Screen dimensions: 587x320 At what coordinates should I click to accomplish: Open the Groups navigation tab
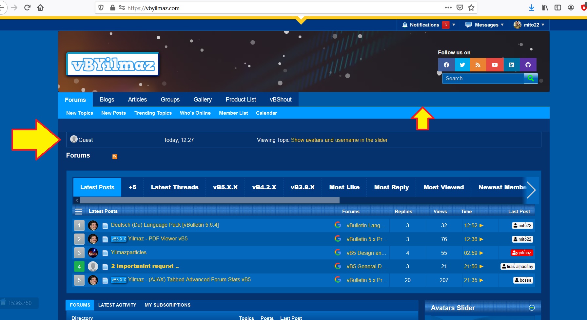pos(170,100)
